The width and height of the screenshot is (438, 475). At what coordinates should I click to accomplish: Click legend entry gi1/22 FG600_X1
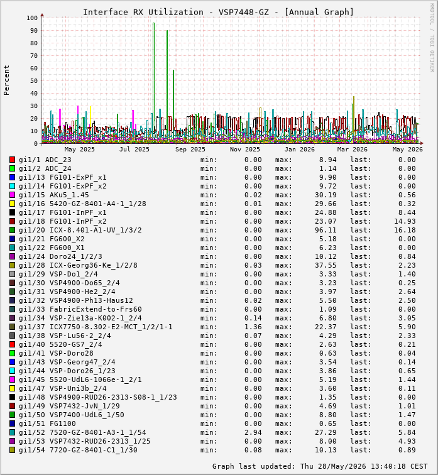[x=52, y=248]
